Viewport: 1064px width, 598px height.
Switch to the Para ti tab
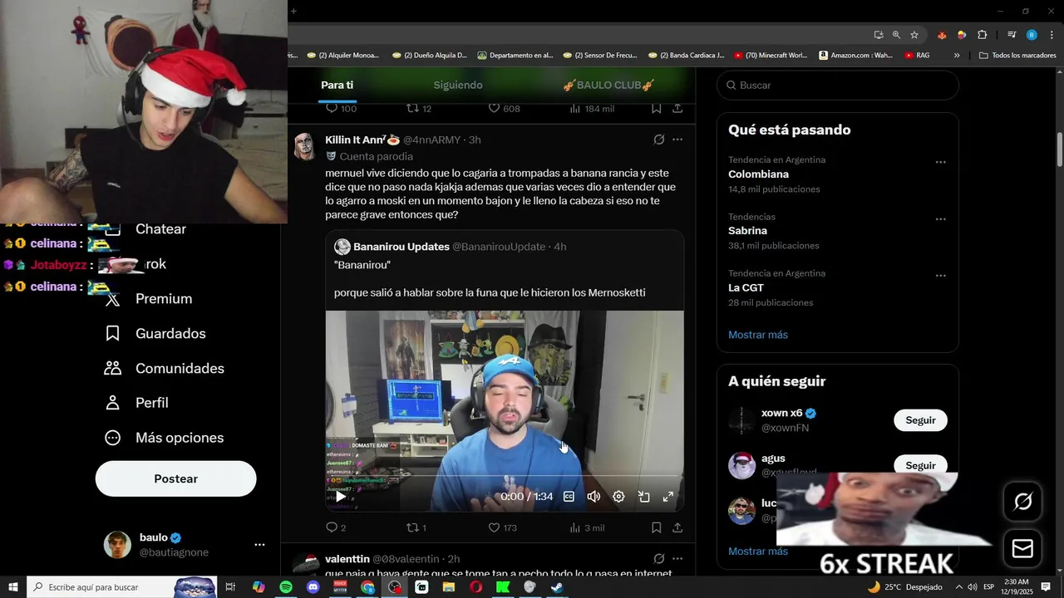(x=337, y=85)
